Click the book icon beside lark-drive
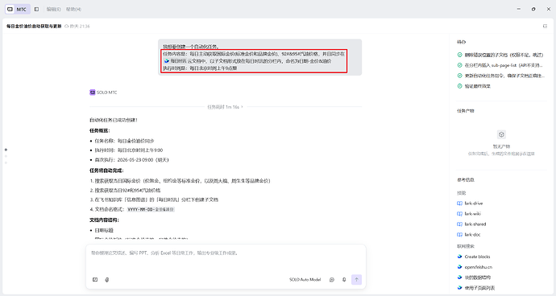 [460, 203]
